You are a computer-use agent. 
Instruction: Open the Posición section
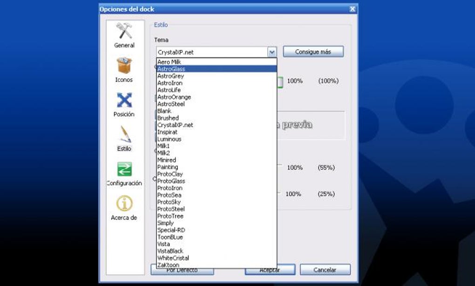(124, 104)
